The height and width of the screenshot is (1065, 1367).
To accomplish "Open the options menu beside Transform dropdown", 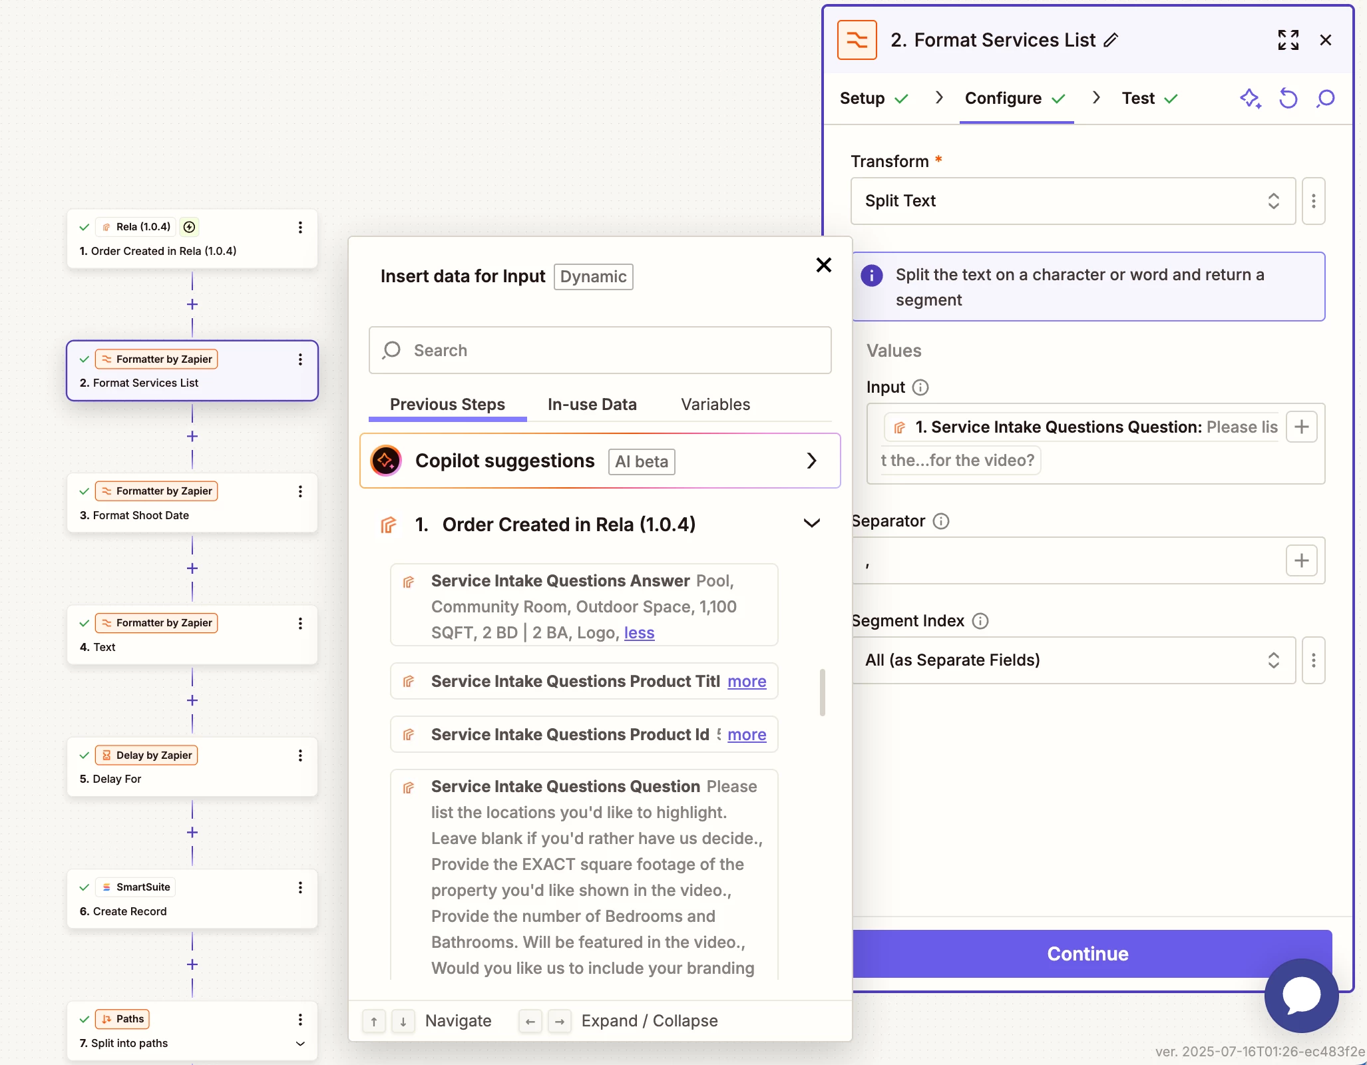I will tap(1314, 201).
